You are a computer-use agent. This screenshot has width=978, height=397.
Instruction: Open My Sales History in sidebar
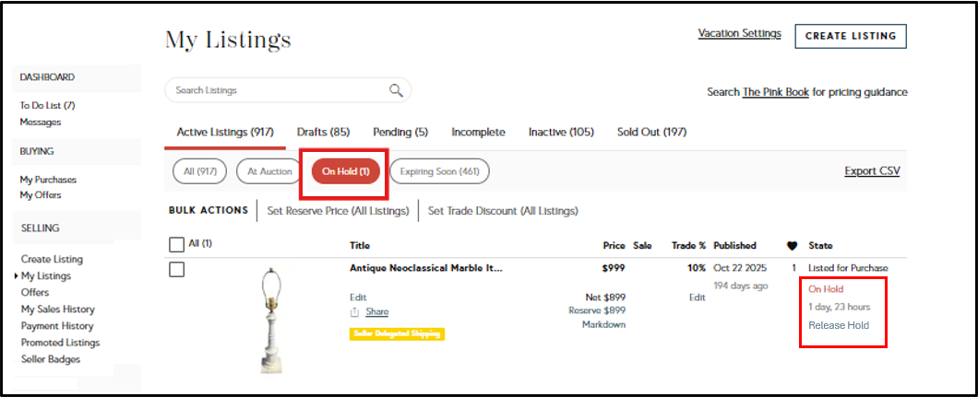click(58, 309)
